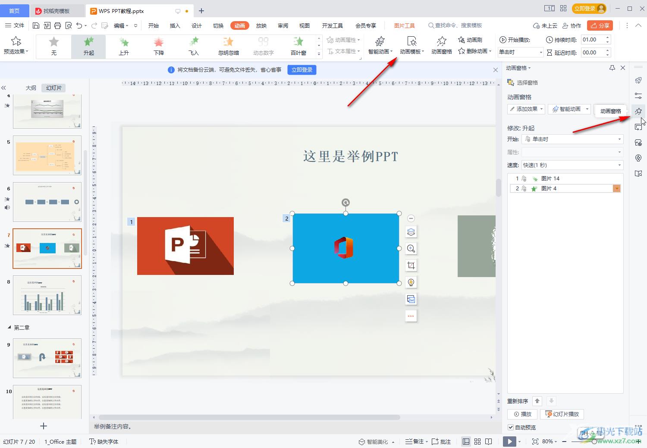Toggle the 自动预览 auto preview checkbox

511,427
